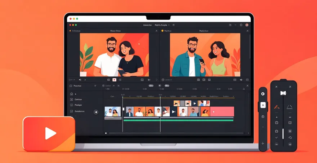Click the user avatar in the title bar
Screen dimensions: 317x163
(x=247, y=25)
